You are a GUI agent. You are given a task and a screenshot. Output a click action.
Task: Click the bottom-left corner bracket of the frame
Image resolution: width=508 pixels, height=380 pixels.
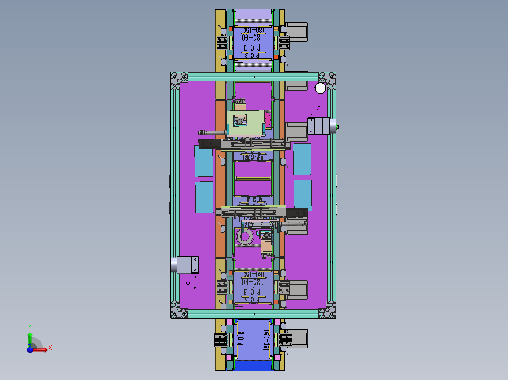point(179,309)
